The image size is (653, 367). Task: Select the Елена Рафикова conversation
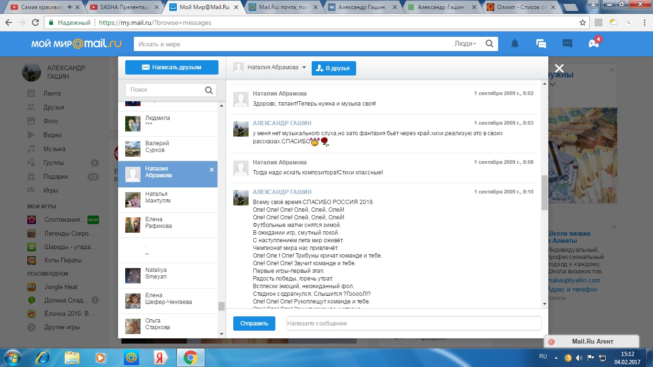(168, 225)
